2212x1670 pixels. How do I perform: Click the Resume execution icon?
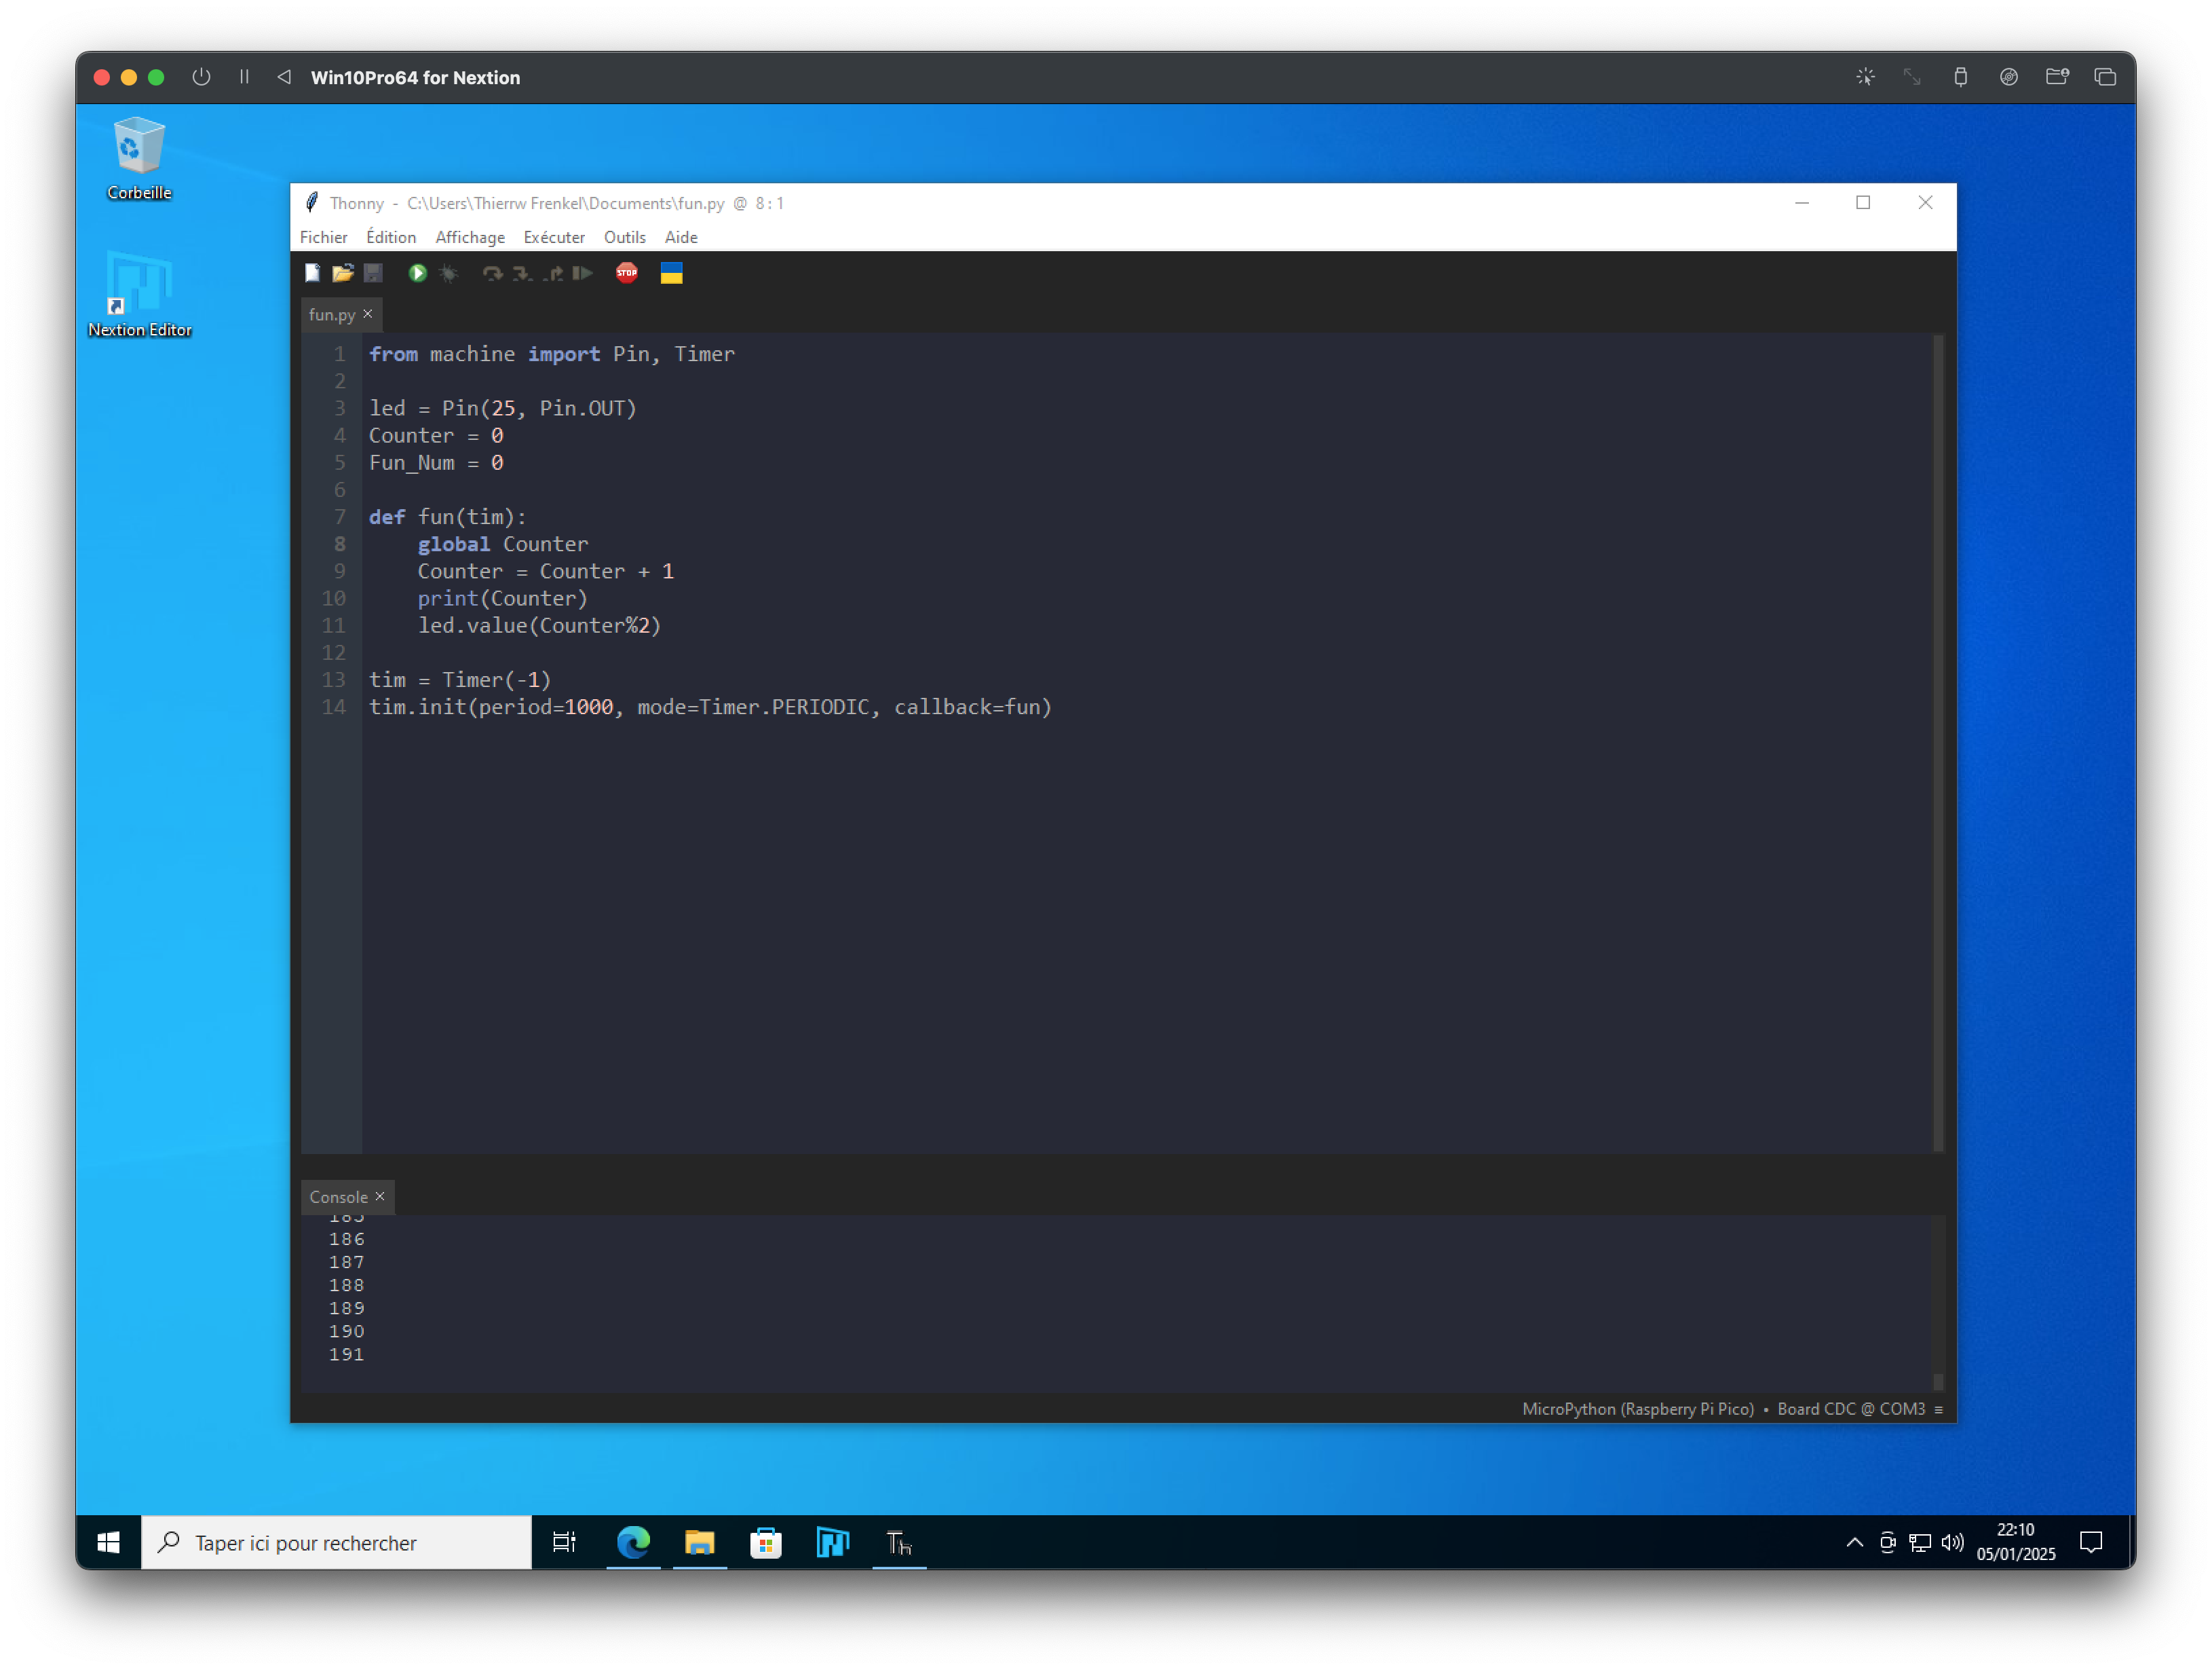point(583,273)
